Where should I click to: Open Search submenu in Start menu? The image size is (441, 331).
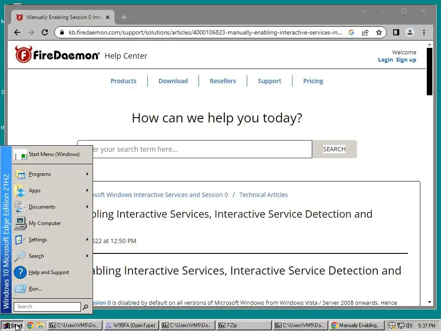[x=52, y=256]
